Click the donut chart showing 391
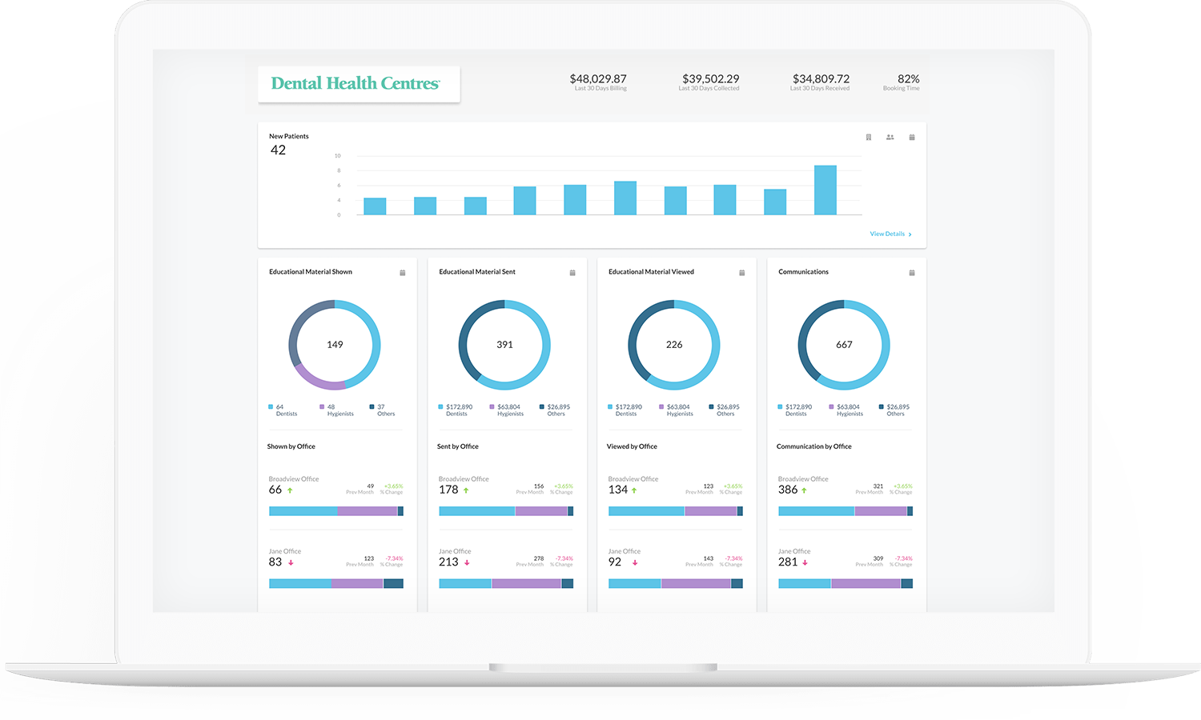The width and height of the screenshot is (1201, 720). tap(504, 345)
